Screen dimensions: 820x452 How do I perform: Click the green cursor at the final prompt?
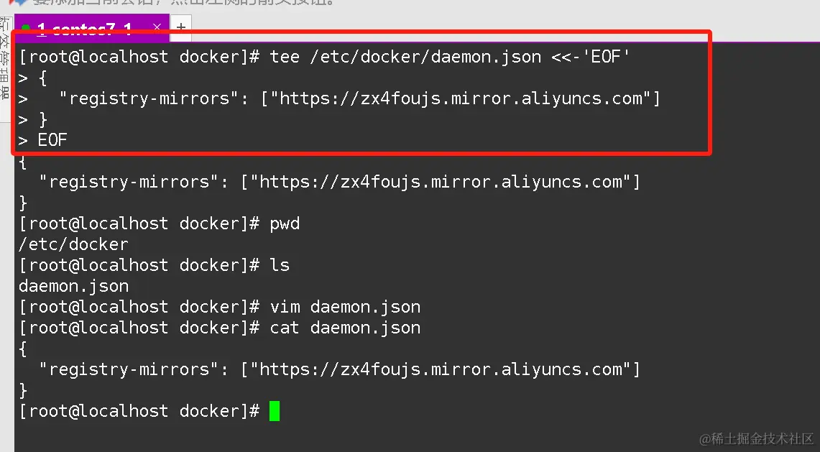click(275, 411)
